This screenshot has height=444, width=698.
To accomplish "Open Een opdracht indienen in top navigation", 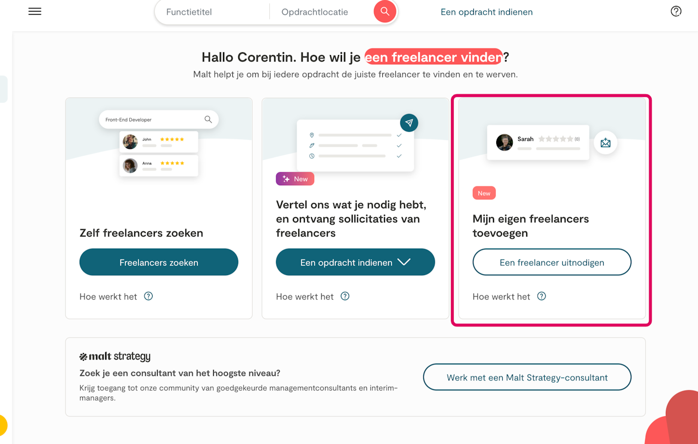I will [486, 12].
